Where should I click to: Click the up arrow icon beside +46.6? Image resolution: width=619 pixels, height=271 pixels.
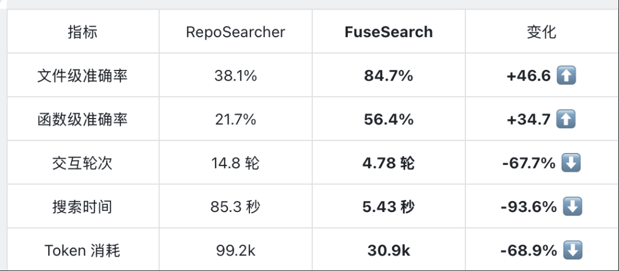pos(566,76)
